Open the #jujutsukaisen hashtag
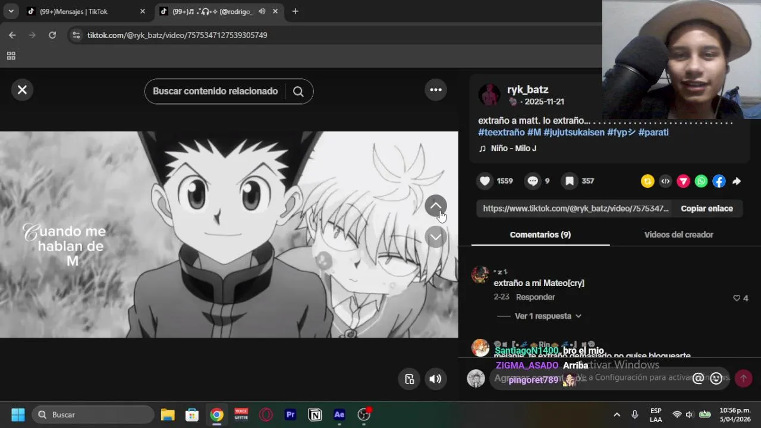This screenshot has height=428, width=761. (574, 133)
